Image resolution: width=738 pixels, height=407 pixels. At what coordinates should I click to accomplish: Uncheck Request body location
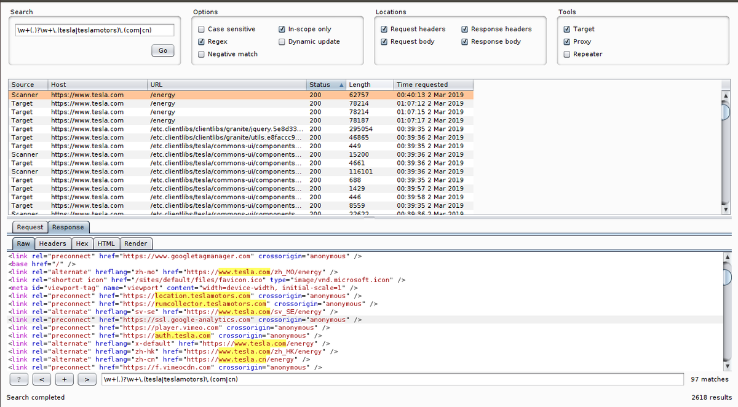(384, 42)
